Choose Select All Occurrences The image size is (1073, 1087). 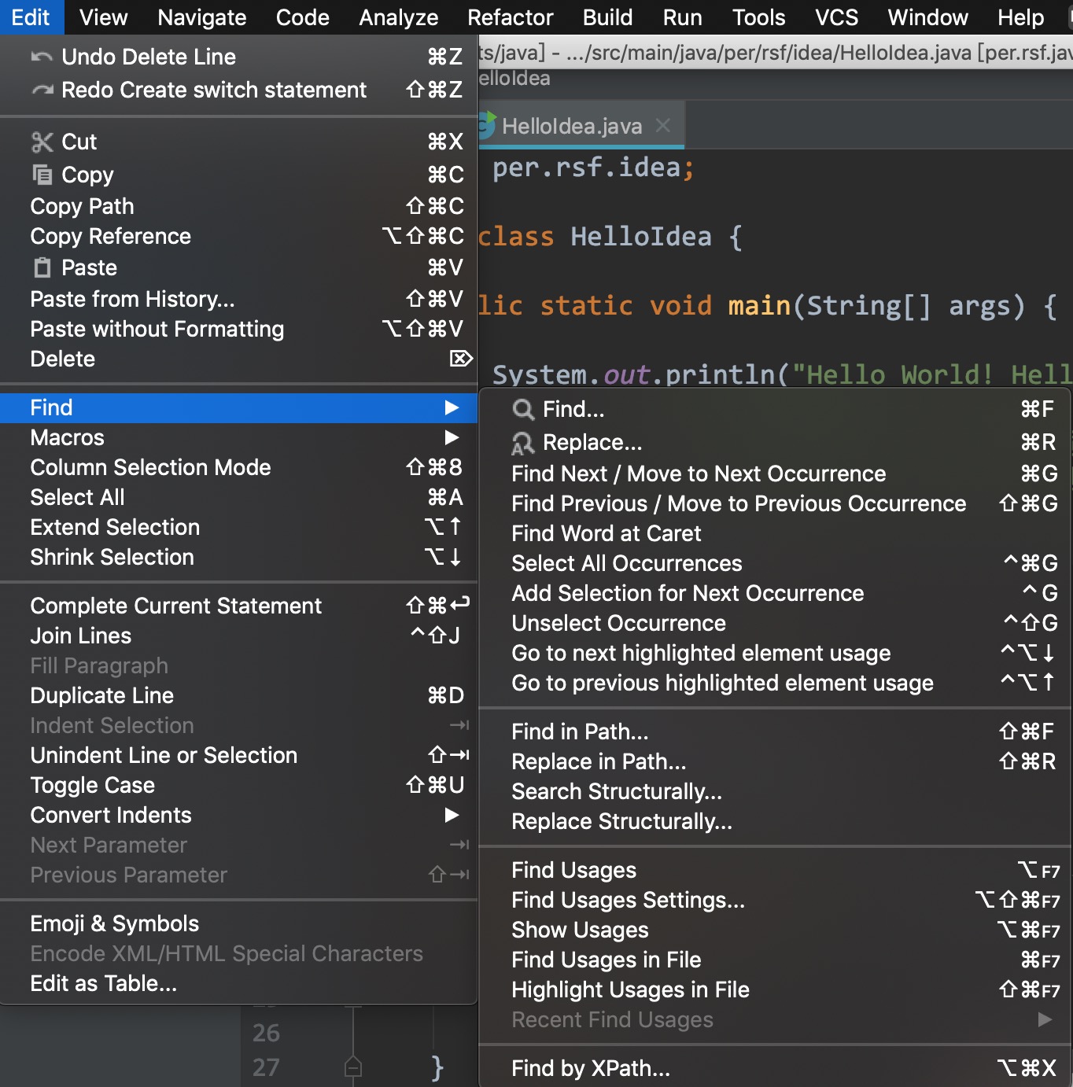775,563
